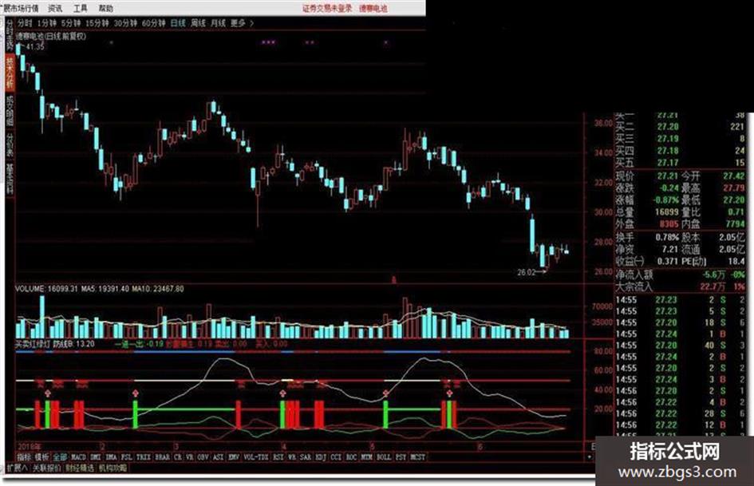The width and height of the screenshot is (754, 486).
Task: Expand the 扩展∧ panel toggle
Action: point(18,468)
